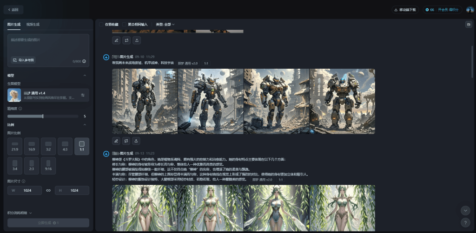Click the 移动端下载 button

[405, 9]
